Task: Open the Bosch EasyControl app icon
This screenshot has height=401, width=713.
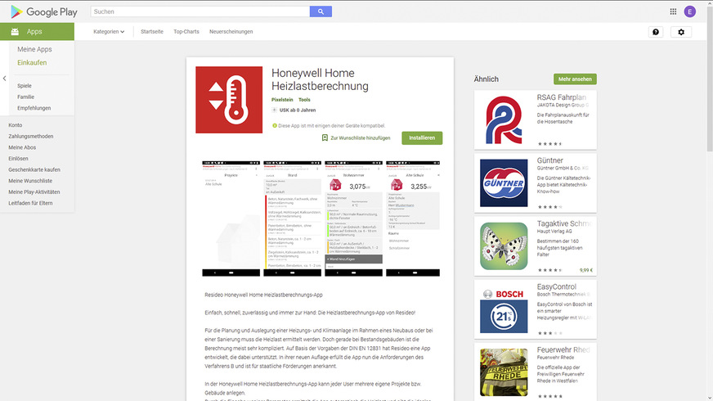Action: 504,309
